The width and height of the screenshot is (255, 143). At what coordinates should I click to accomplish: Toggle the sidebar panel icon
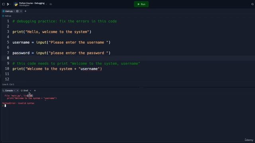click(4, 4)
